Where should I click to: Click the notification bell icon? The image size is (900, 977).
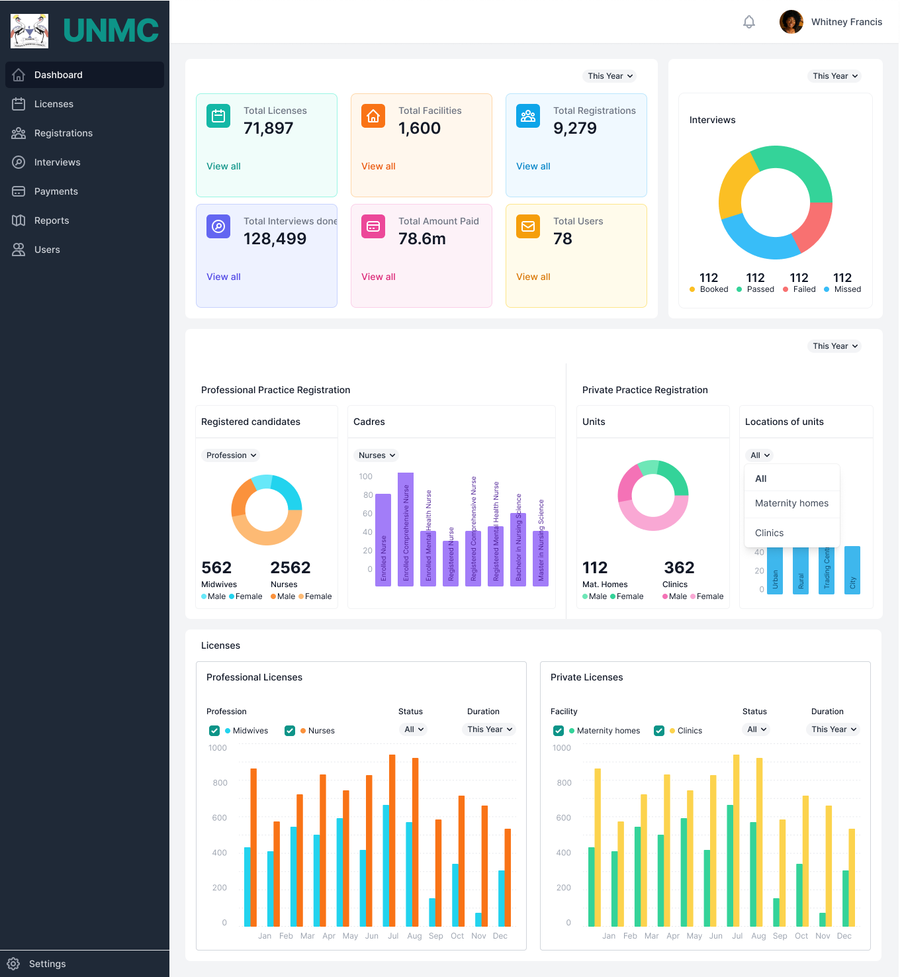coord(748,22)
